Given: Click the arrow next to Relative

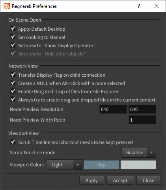Looking at the screenshot, I should click(x=151, y=153).
